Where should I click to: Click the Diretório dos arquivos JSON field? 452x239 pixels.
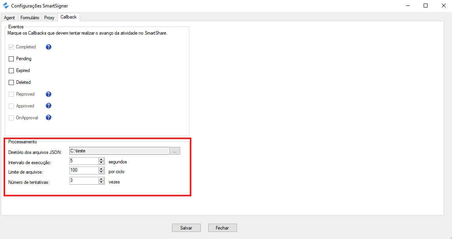[x=119, y=151]
